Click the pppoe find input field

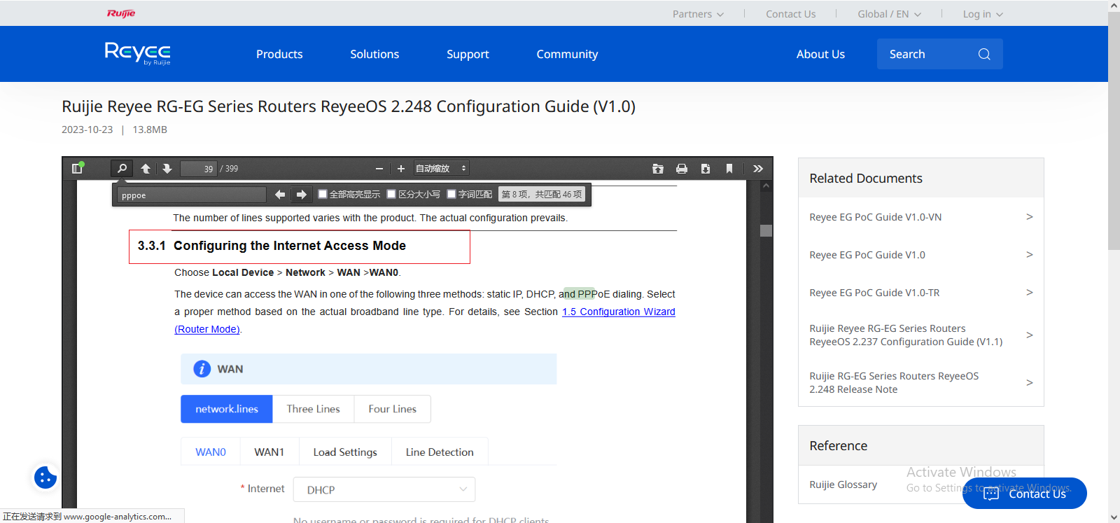pyautogui.click(x=192, y=195)
